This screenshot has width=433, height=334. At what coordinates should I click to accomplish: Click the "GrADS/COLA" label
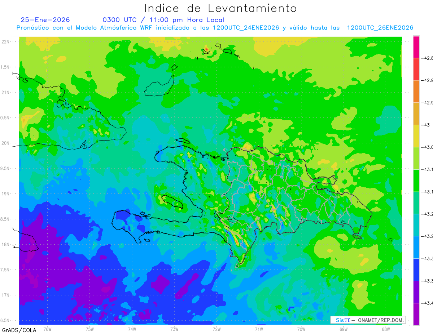(19, 330)
